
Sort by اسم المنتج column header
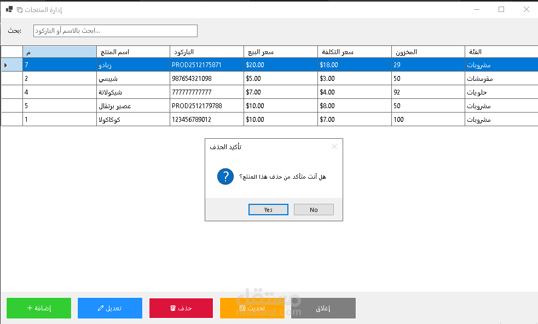pos(133,52)
